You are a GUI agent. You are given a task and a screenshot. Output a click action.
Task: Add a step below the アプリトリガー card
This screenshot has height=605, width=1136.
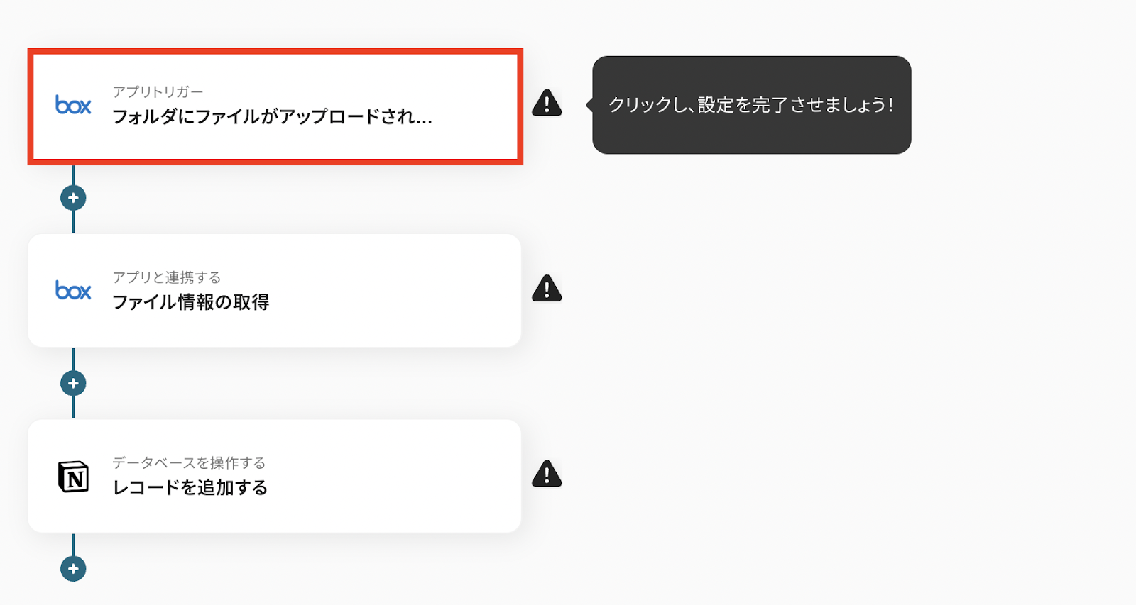[73, 198]
